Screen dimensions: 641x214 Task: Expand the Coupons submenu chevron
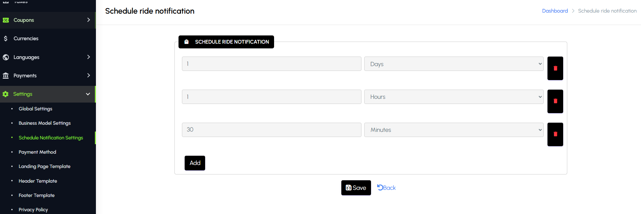[88, 20]
